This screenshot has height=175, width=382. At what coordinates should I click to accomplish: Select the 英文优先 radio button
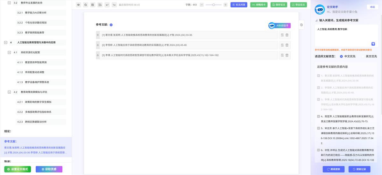(363, 56)
